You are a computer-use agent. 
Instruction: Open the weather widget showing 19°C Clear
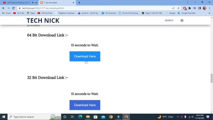click(x=165, y=117)
